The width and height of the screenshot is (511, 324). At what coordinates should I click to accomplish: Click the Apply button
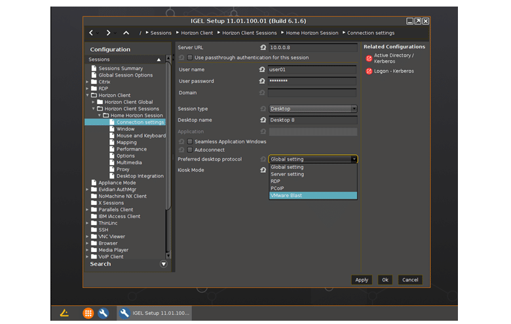coord(362,279)
